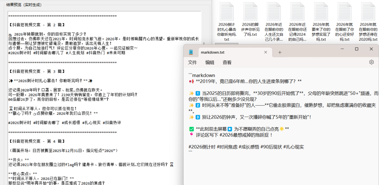379x185 pixels.
Task: Open file 2026年就在眼前了你的心还安好吗.txt
Action: click(x=345, y=22)
